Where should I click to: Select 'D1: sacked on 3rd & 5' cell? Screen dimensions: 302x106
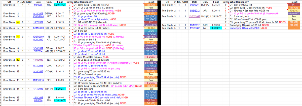click(108, 39)
